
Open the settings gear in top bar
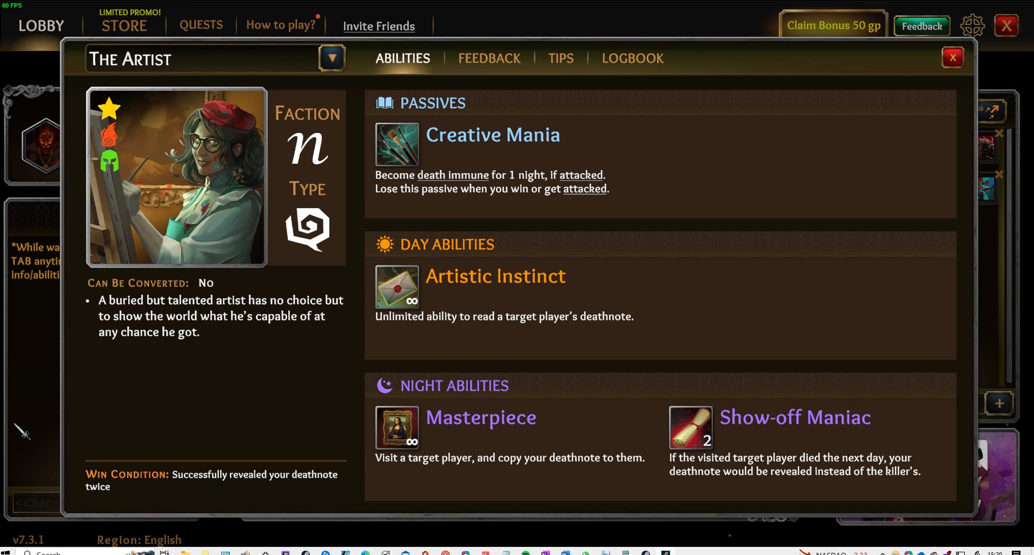pyautogui.click(x=972, y=25)
